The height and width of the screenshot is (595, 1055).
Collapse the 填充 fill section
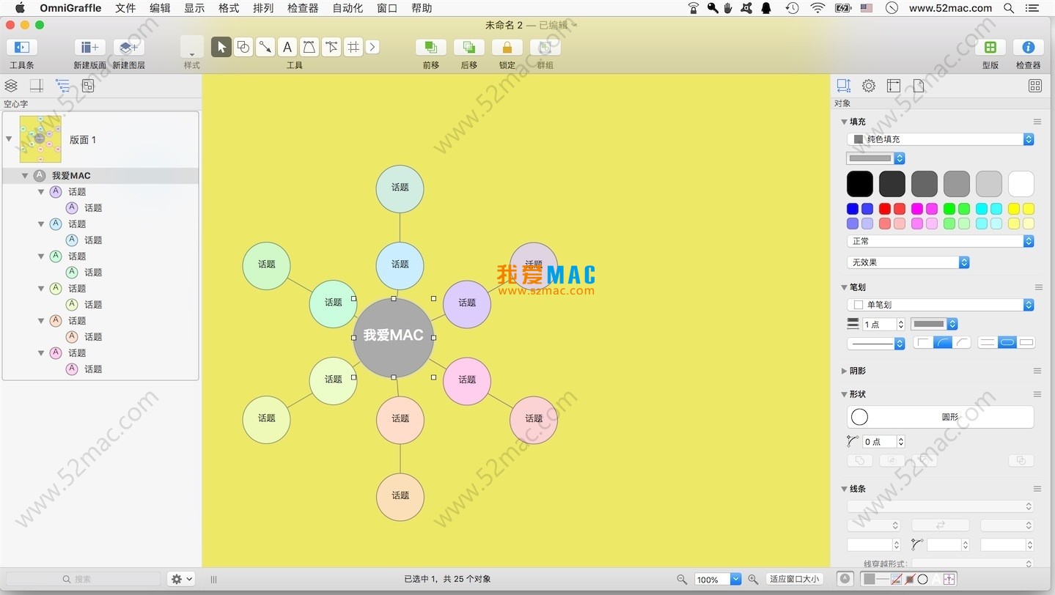(x=844, y=122)
